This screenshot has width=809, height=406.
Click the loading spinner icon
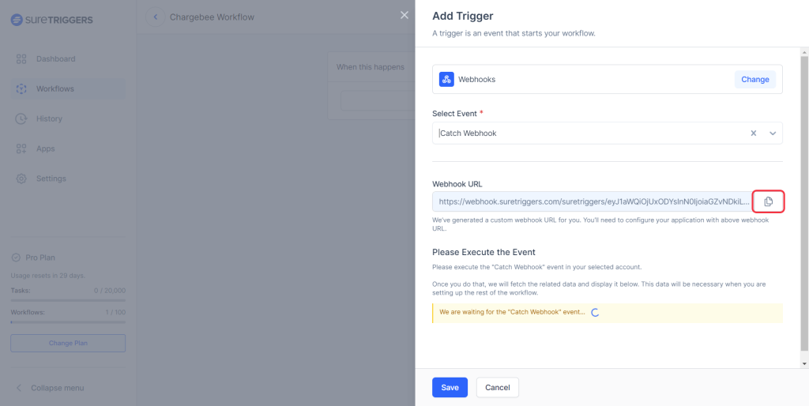tap(594, 313)
